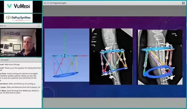Maximize the Camera pod with its fullscreen icon

click(x=39, y=26)
